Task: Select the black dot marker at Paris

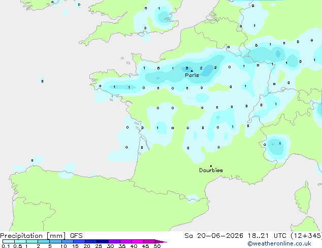Action: click(x=192, y=71)
